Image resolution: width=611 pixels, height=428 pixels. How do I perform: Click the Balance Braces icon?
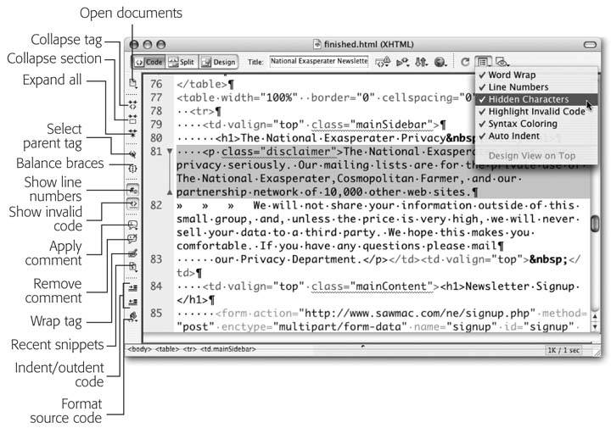[133, 169]
